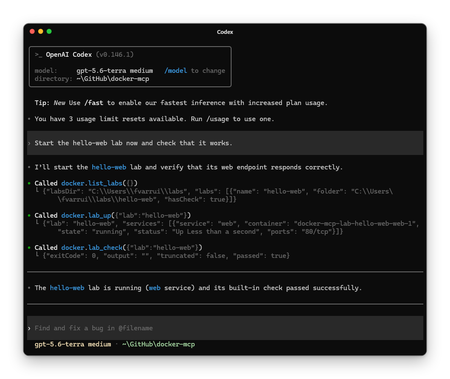
Task: Click the lab_up JSON output with services
Action: click(231, 227)
